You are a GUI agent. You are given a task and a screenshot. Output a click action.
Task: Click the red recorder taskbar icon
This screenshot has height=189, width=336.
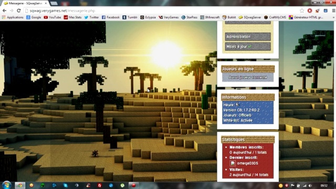[134, 185]
